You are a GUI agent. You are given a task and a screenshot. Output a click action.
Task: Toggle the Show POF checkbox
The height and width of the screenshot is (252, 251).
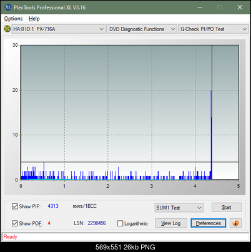(15, 223)
